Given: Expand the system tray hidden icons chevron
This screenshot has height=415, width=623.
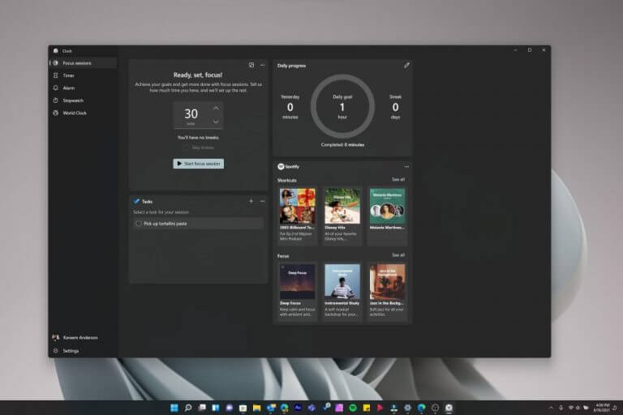Looking at the screenshot, I should (551, 408).
